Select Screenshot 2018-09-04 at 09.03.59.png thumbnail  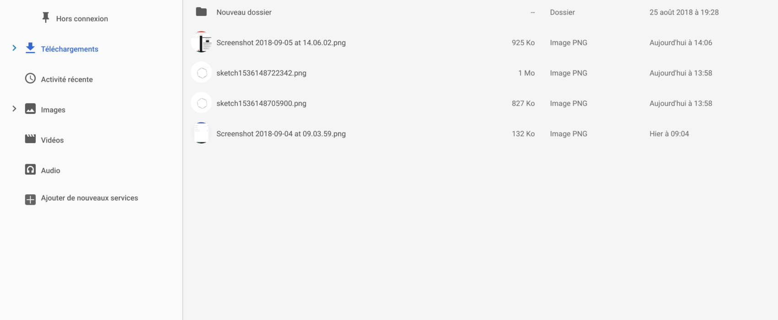(x=201, y=133)
